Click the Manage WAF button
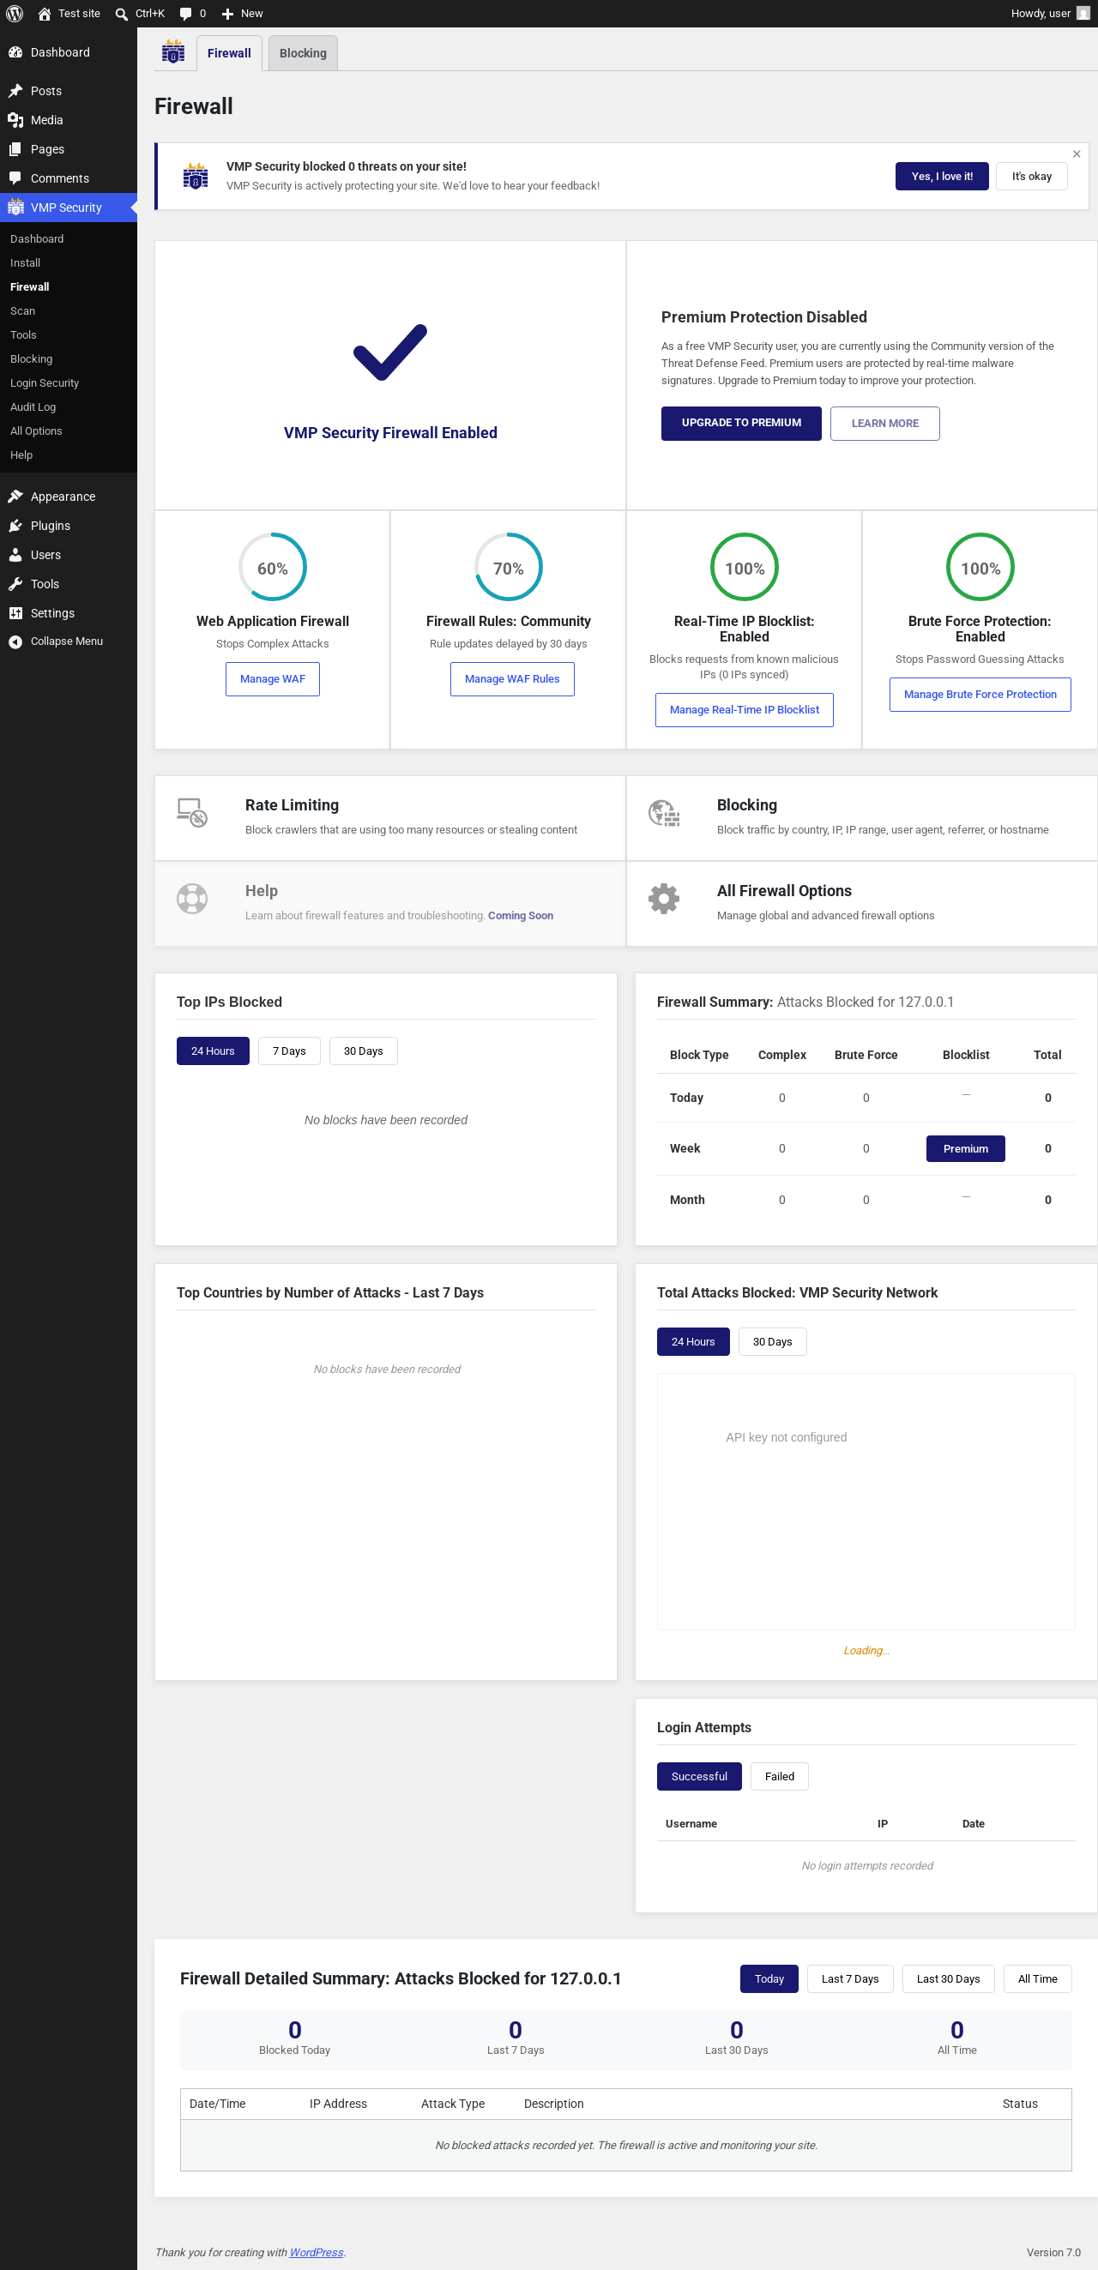 272,678
